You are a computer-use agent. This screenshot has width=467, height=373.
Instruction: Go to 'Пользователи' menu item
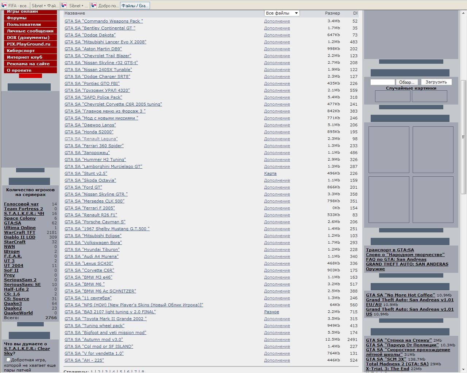tap(30, 24)
